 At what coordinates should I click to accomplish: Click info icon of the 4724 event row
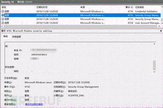[3, 23]
